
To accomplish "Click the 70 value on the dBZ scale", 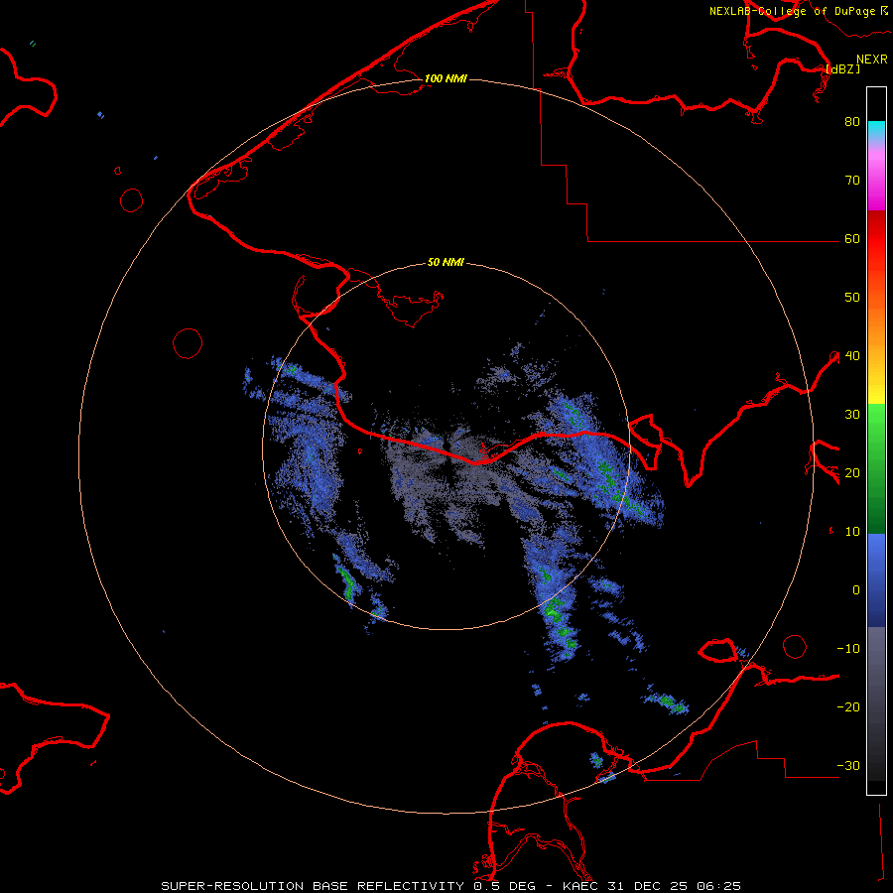I will pyautogui.click(x=852, y=181).
